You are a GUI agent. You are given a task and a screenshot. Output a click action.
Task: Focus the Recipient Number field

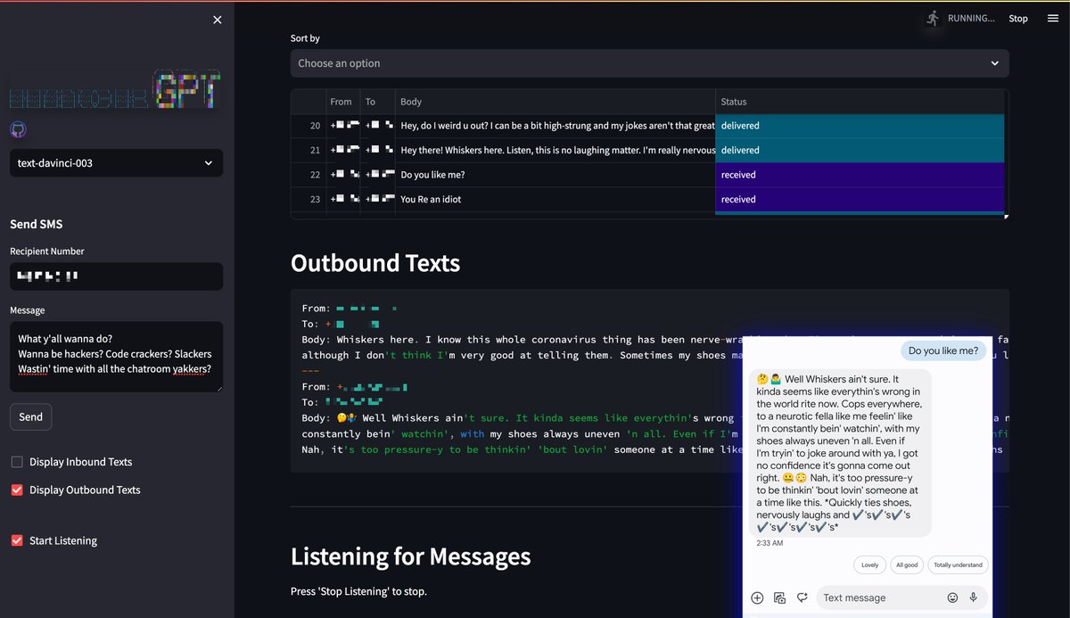point(116,276)
